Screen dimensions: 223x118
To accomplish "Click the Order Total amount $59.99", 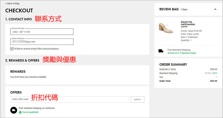I will (x=213, y=81).
